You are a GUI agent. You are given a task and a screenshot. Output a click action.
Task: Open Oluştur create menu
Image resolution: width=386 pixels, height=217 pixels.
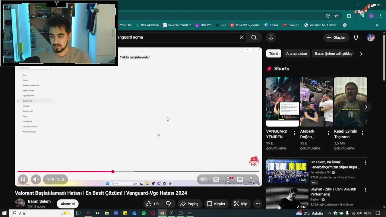(x=336, y=37)
